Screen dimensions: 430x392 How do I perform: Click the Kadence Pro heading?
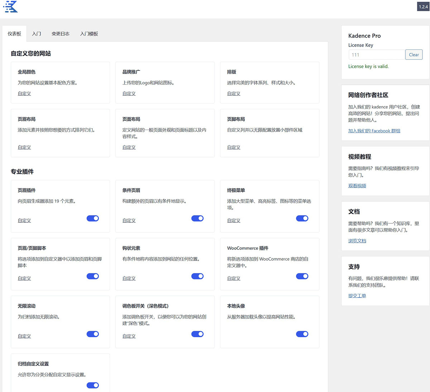(364, 36)
